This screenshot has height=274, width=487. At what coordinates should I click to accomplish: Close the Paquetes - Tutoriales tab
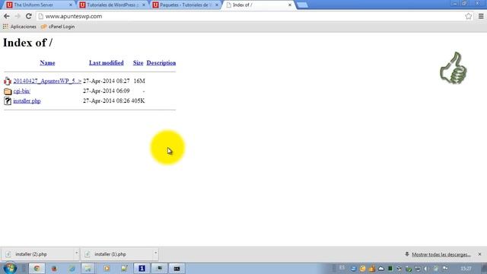click(x=217, y=5)
